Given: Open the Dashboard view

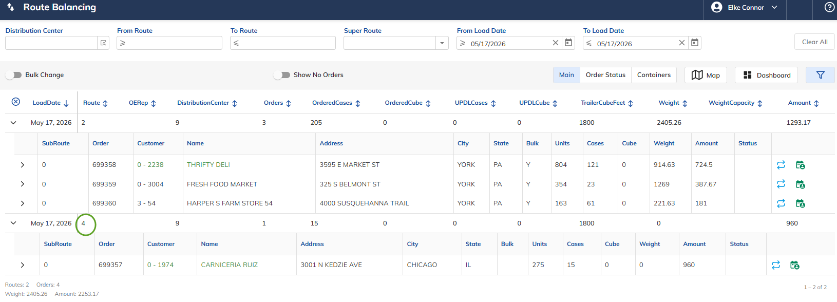Looking at the screenshot, I should (x=766, y=75).
